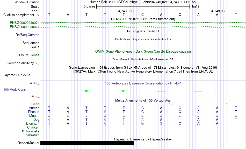Select the Dog species row label
246x149 pixels.
(37, 120)
